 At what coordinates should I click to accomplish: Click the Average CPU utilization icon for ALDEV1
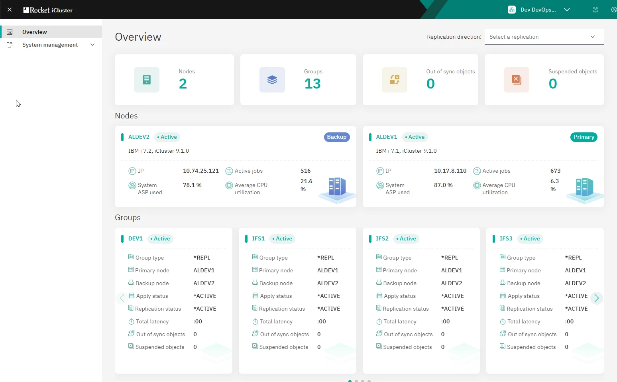point(477,185)
